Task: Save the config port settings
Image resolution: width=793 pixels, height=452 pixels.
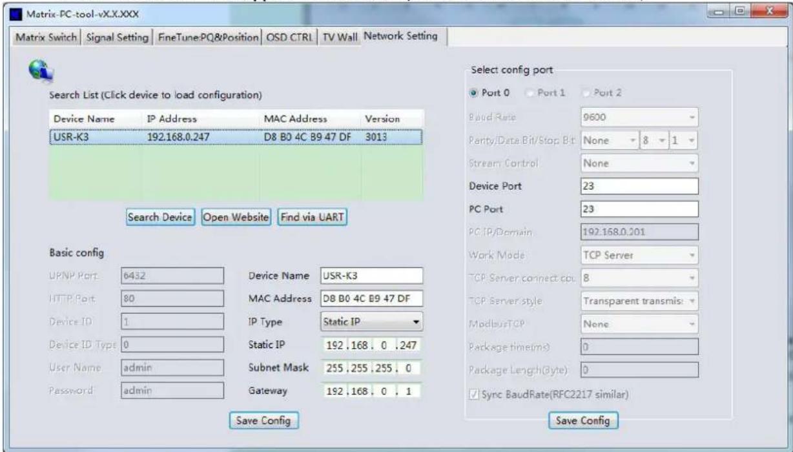Action: click(583, 420)
